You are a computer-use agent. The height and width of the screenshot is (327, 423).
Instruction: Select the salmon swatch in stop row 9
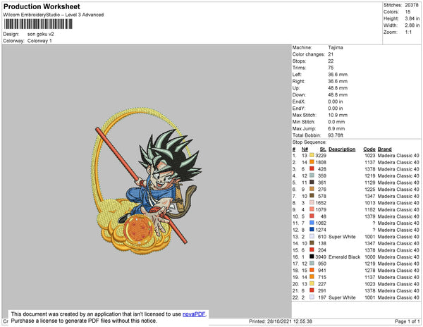[x=312, y=209]
